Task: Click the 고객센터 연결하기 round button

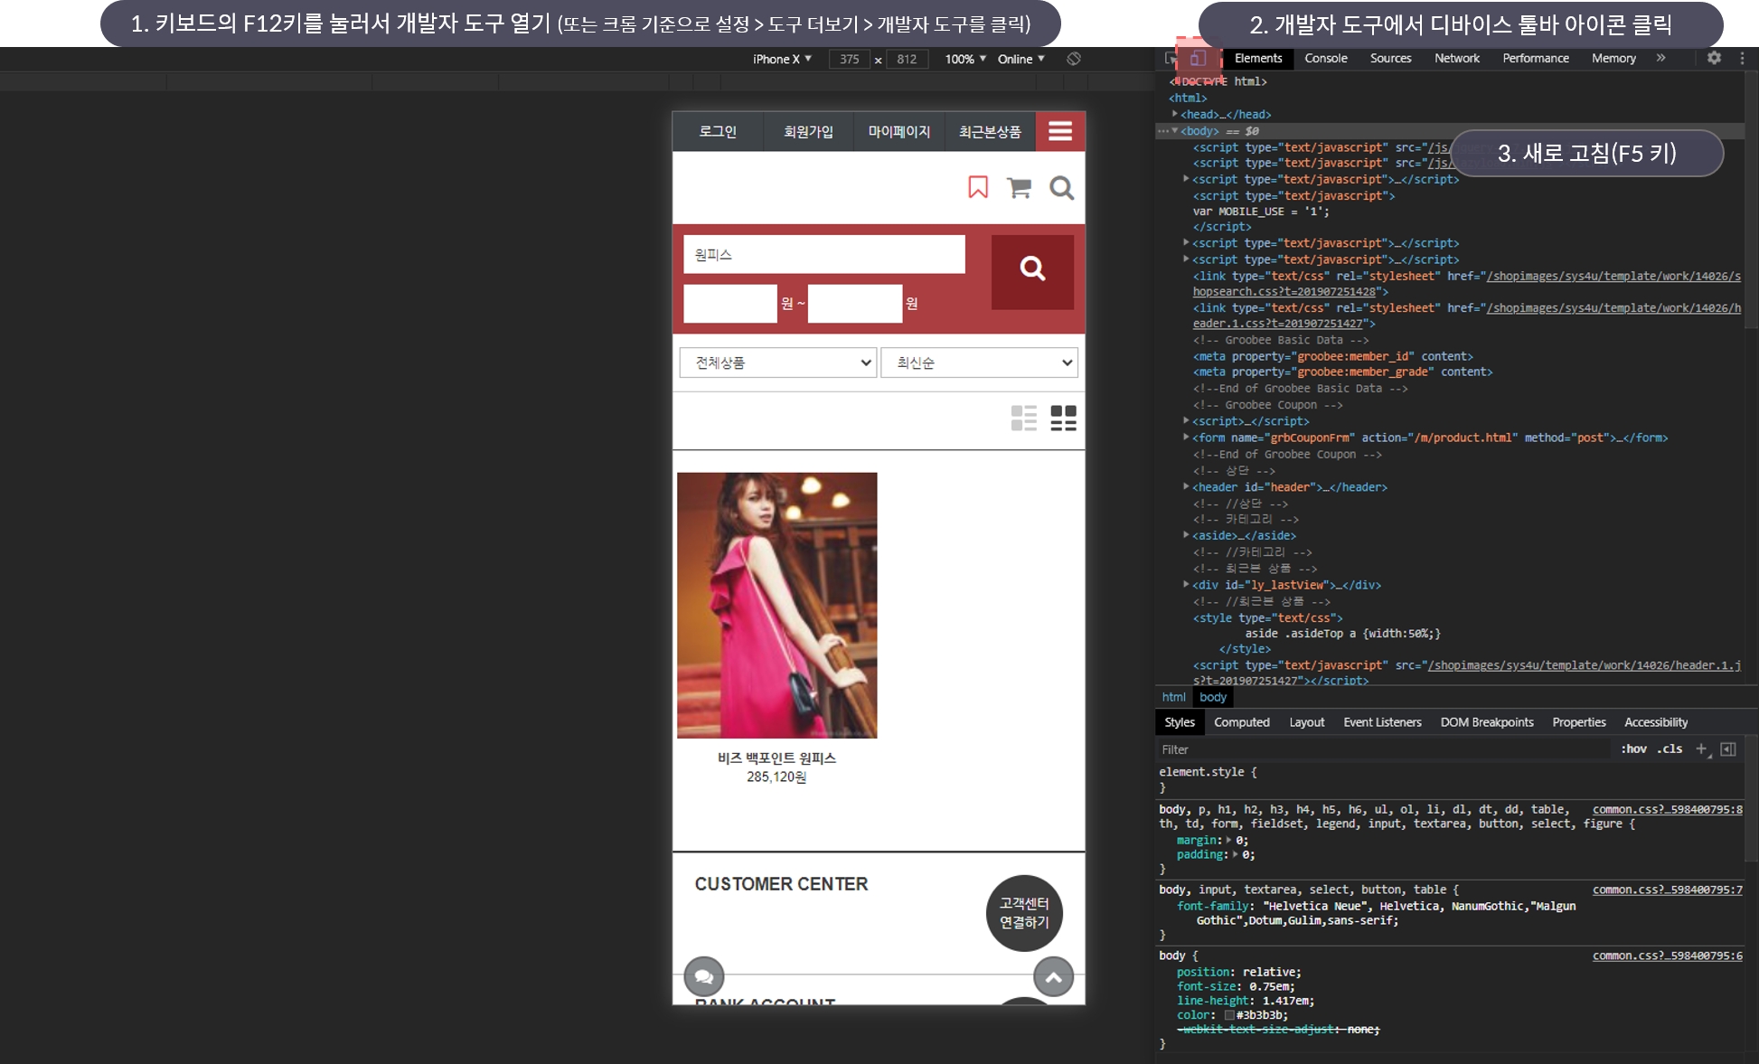Action: 1023,913
